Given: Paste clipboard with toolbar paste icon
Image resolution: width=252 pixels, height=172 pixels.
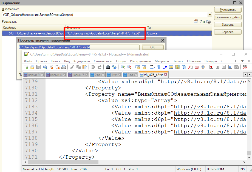Looking at the screenshot, I should coord(85,67).
